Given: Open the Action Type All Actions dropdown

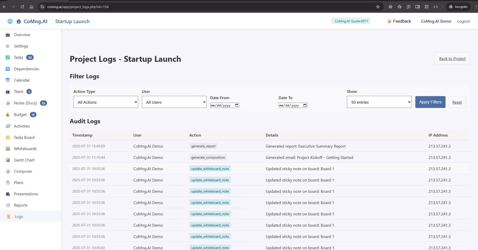Looking at the screenshot, I should click(x=106, y=102).
